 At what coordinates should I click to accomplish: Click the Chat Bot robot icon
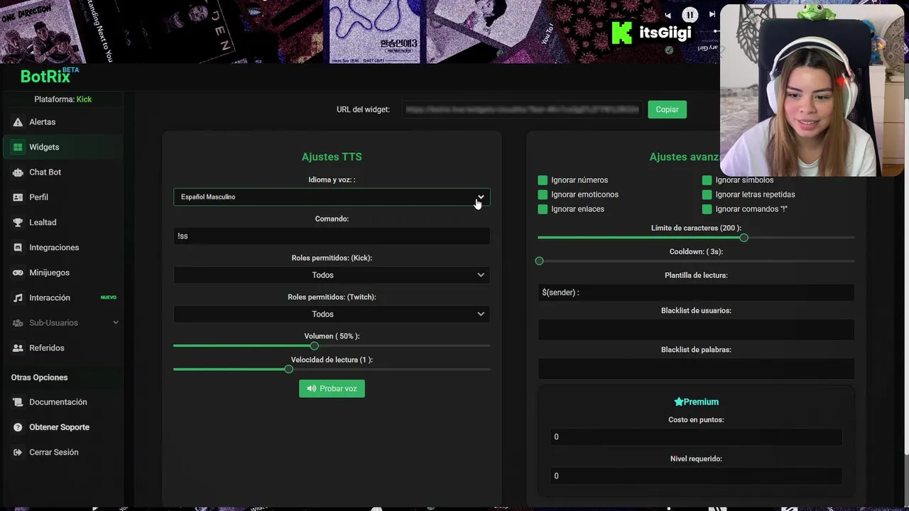pyautogui.click(x=18, y=172)
